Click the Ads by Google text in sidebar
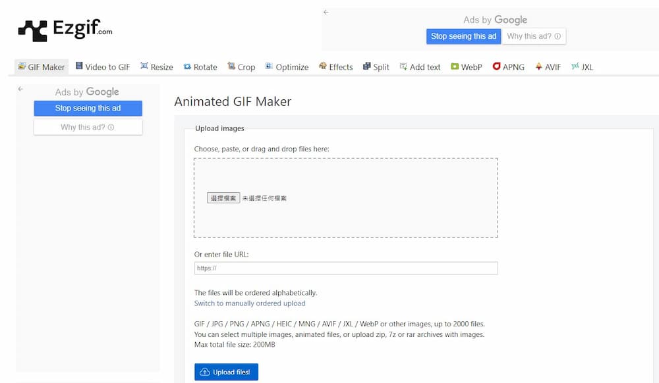Image resolution: width=659 pixels, height=383 pixels. click(x=87, y=92)
